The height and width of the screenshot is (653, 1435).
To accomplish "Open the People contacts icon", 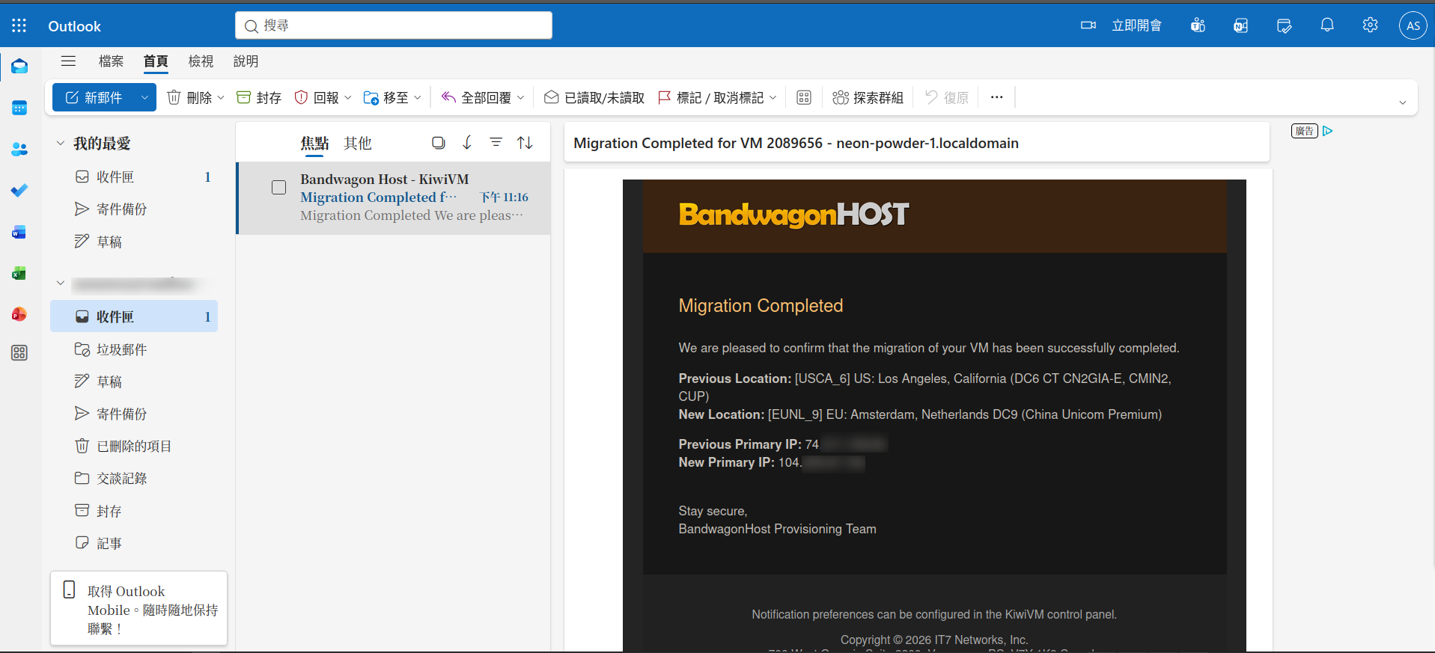I will coord(19,150).
